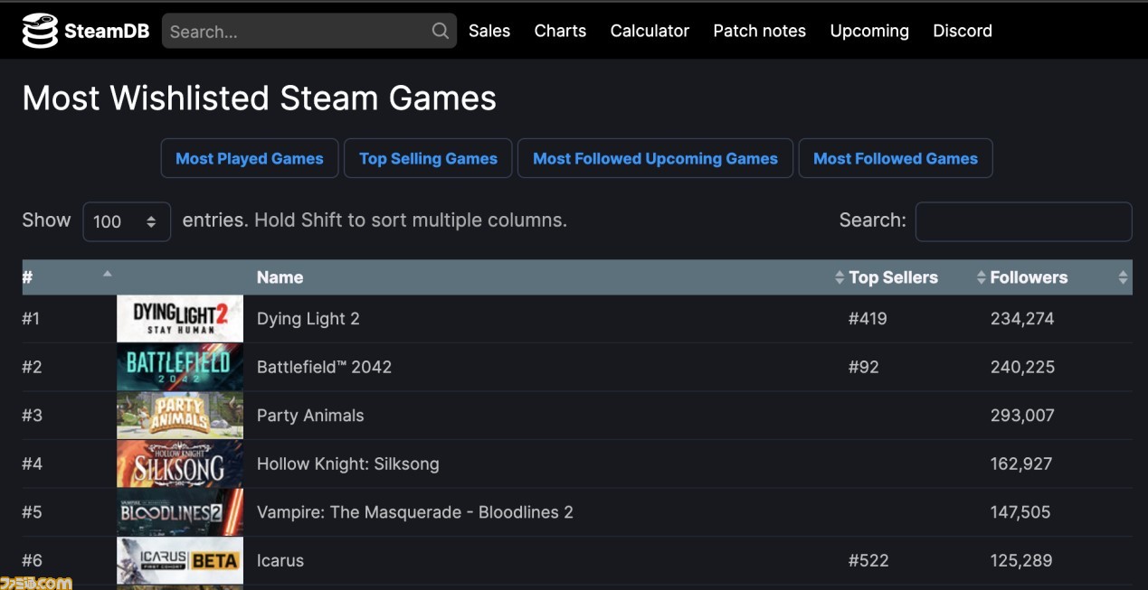
Task: Click the #522 top sellers rank
Action: click(x=868, y=560)
